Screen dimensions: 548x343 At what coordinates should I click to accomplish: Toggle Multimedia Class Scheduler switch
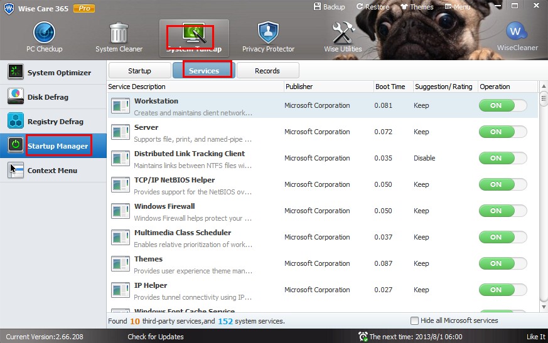pos(503,237)
